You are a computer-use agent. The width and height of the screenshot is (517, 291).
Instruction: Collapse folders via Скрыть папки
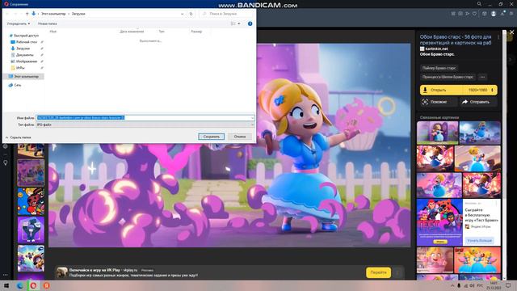pyautogui.click(x=18, y=137)
